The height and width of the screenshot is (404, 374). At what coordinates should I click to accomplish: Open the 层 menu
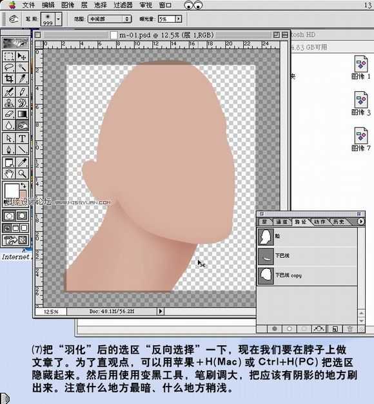(x=84, y=5)
